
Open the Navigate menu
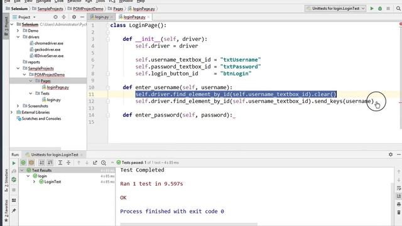coord(43,1)
